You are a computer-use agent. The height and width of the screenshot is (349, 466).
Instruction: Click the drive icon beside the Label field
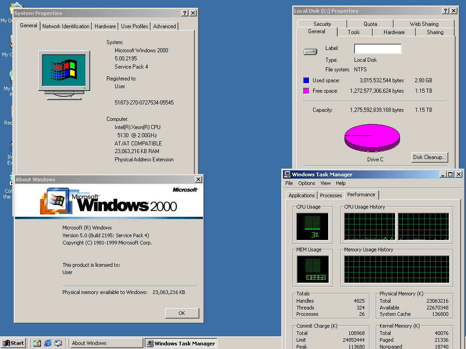coord(310,52)
